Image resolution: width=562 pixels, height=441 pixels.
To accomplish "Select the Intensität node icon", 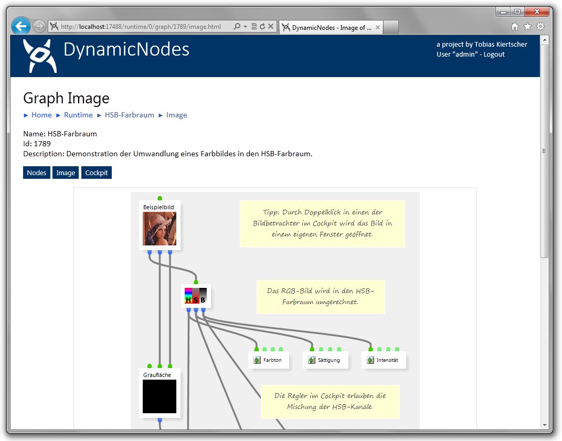I will point(370,360).
